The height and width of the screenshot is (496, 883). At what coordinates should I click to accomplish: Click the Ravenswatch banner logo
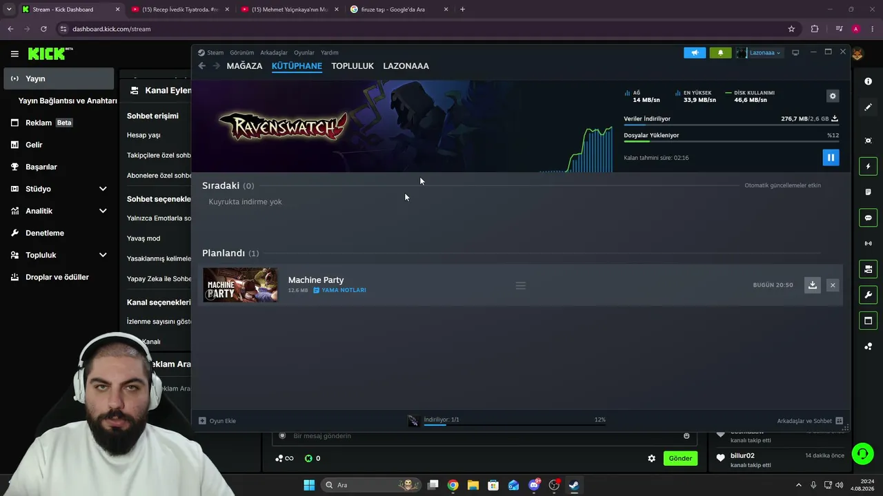coord(283,126)
